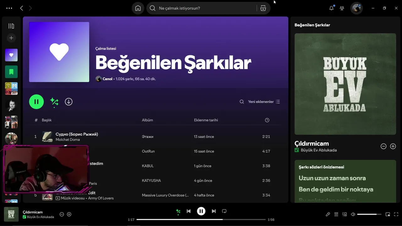Collapse the library sidebar icon
The image size is (402, 226).
(x=11, y=26)
